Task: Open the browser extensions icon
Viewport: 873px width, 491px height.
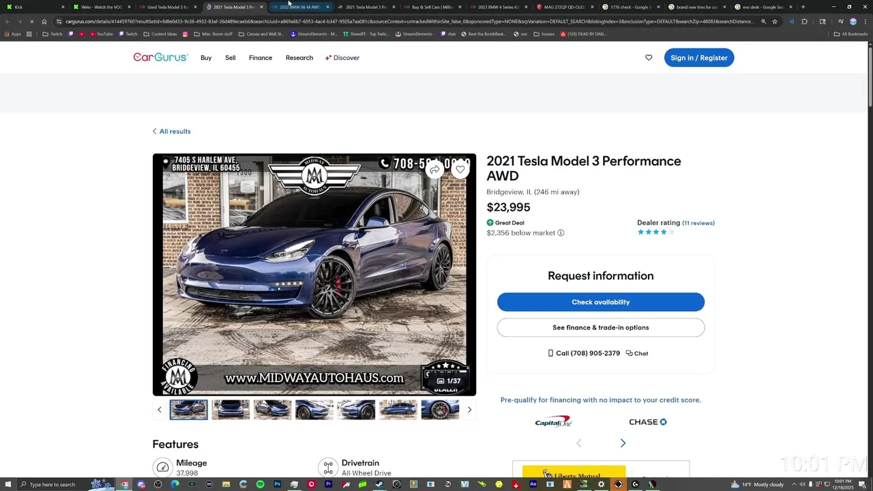Action: [804, 21]
